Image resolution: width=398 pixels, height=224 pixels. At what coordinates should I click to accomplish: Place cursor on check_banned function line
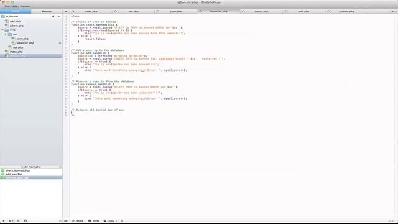click(x=94, y=25)
